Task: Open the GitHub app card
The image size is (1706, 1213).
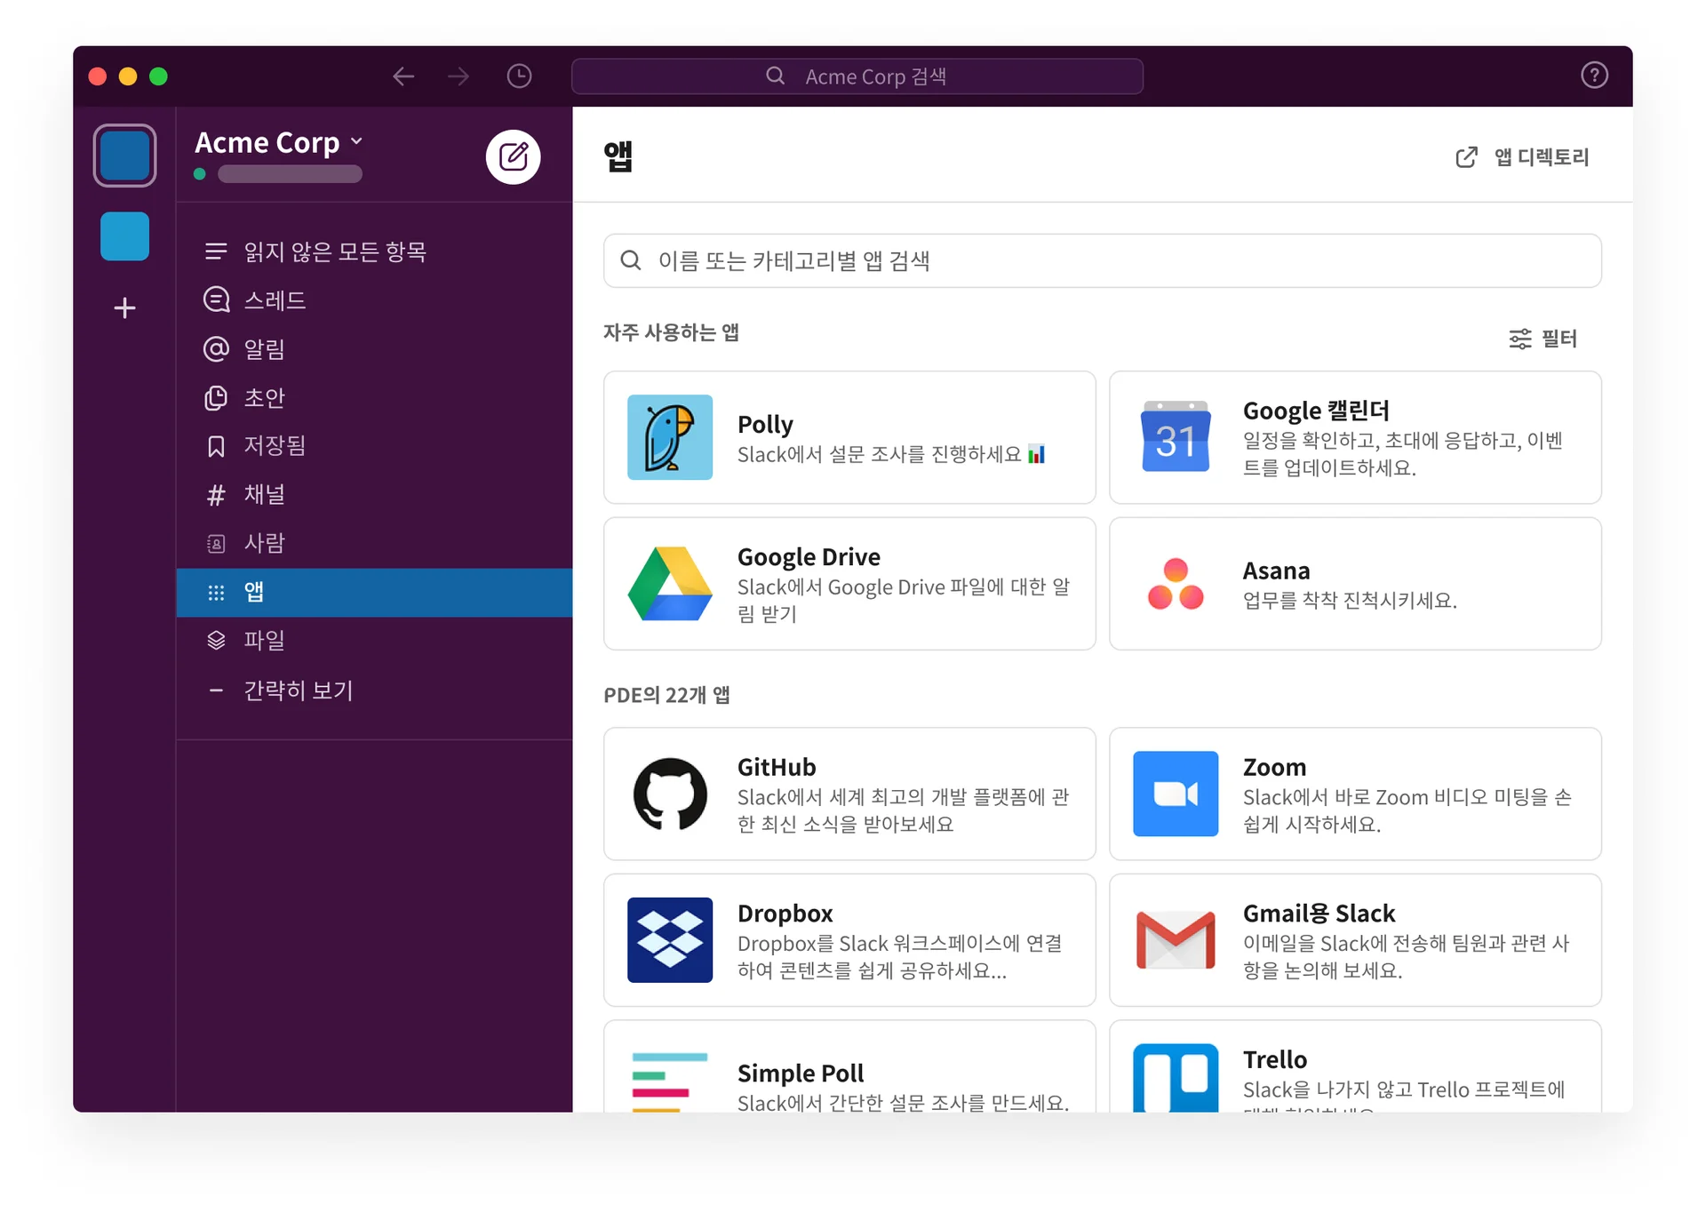Action: 849,794
